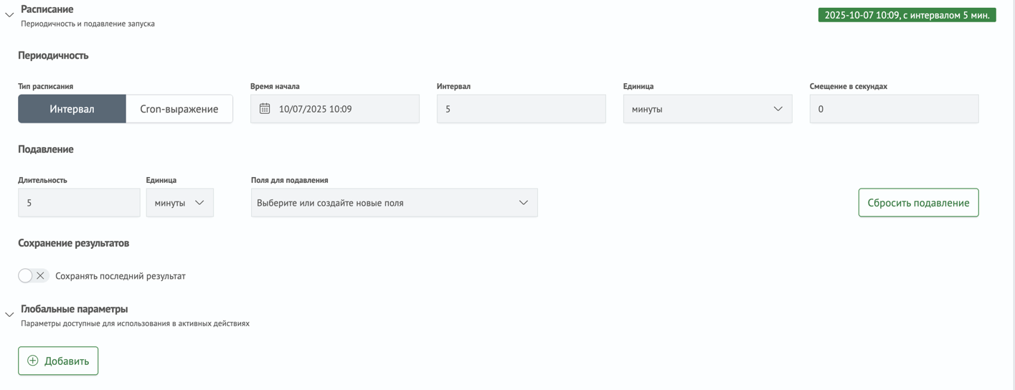Image resolution: width=1015 pixels, height=390 pixels.
Task: Open the interval Единица dropdown
Action: 707,109
